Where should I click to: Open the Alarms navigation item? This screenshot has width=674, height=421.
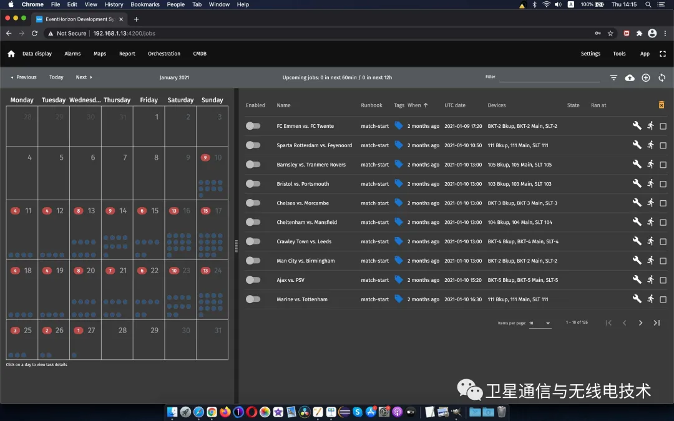point(72,54)
